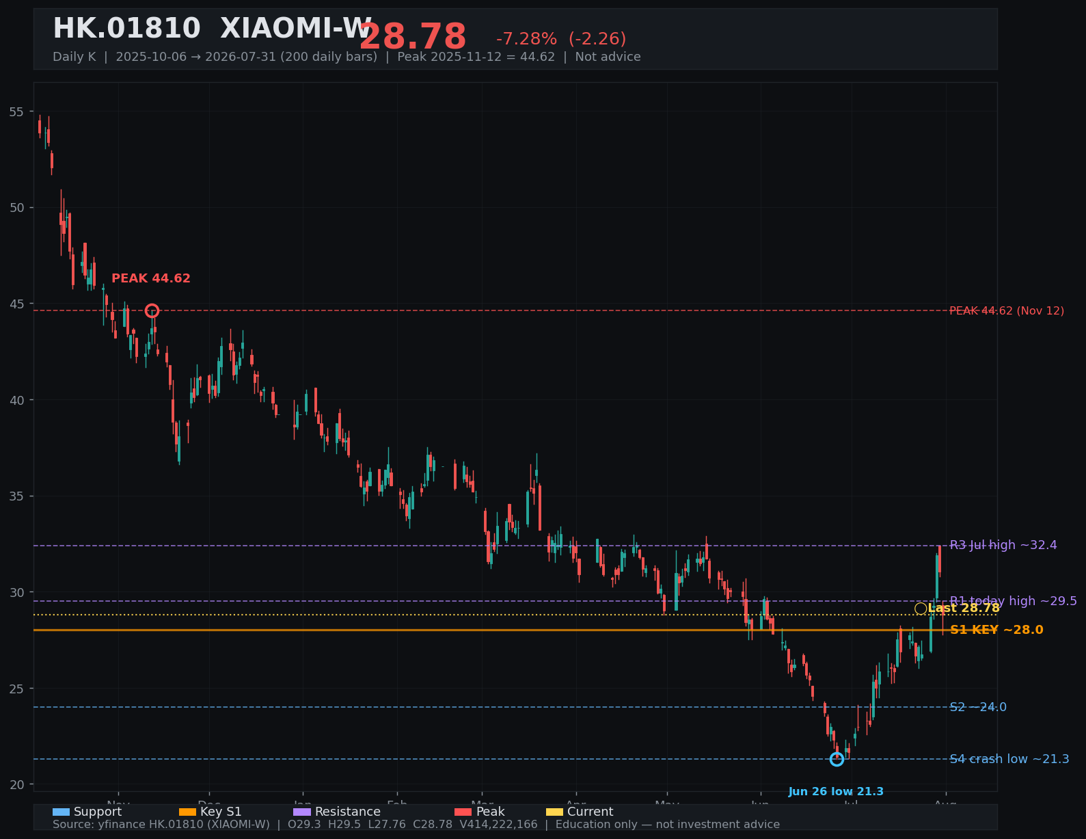Click the 50 y-axis tick label
This screenshot has height=839, width=1086.
[x=16, y=208]
